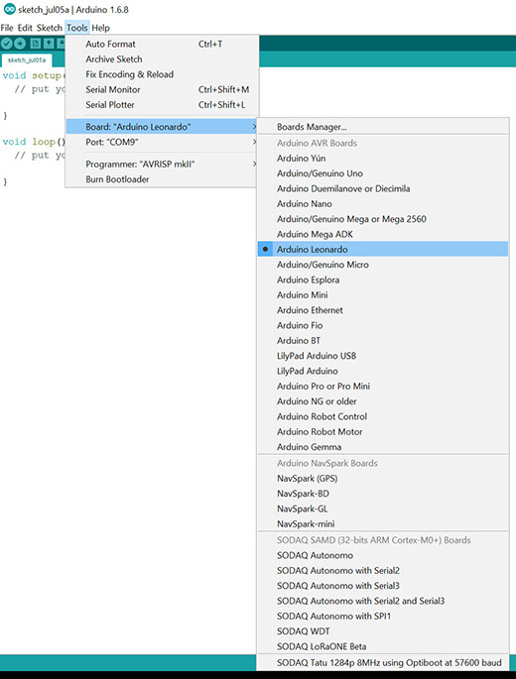This screenshot has width=516, height=679.
Task: Click the Open sketch toolbar icon
Action: 49,44
